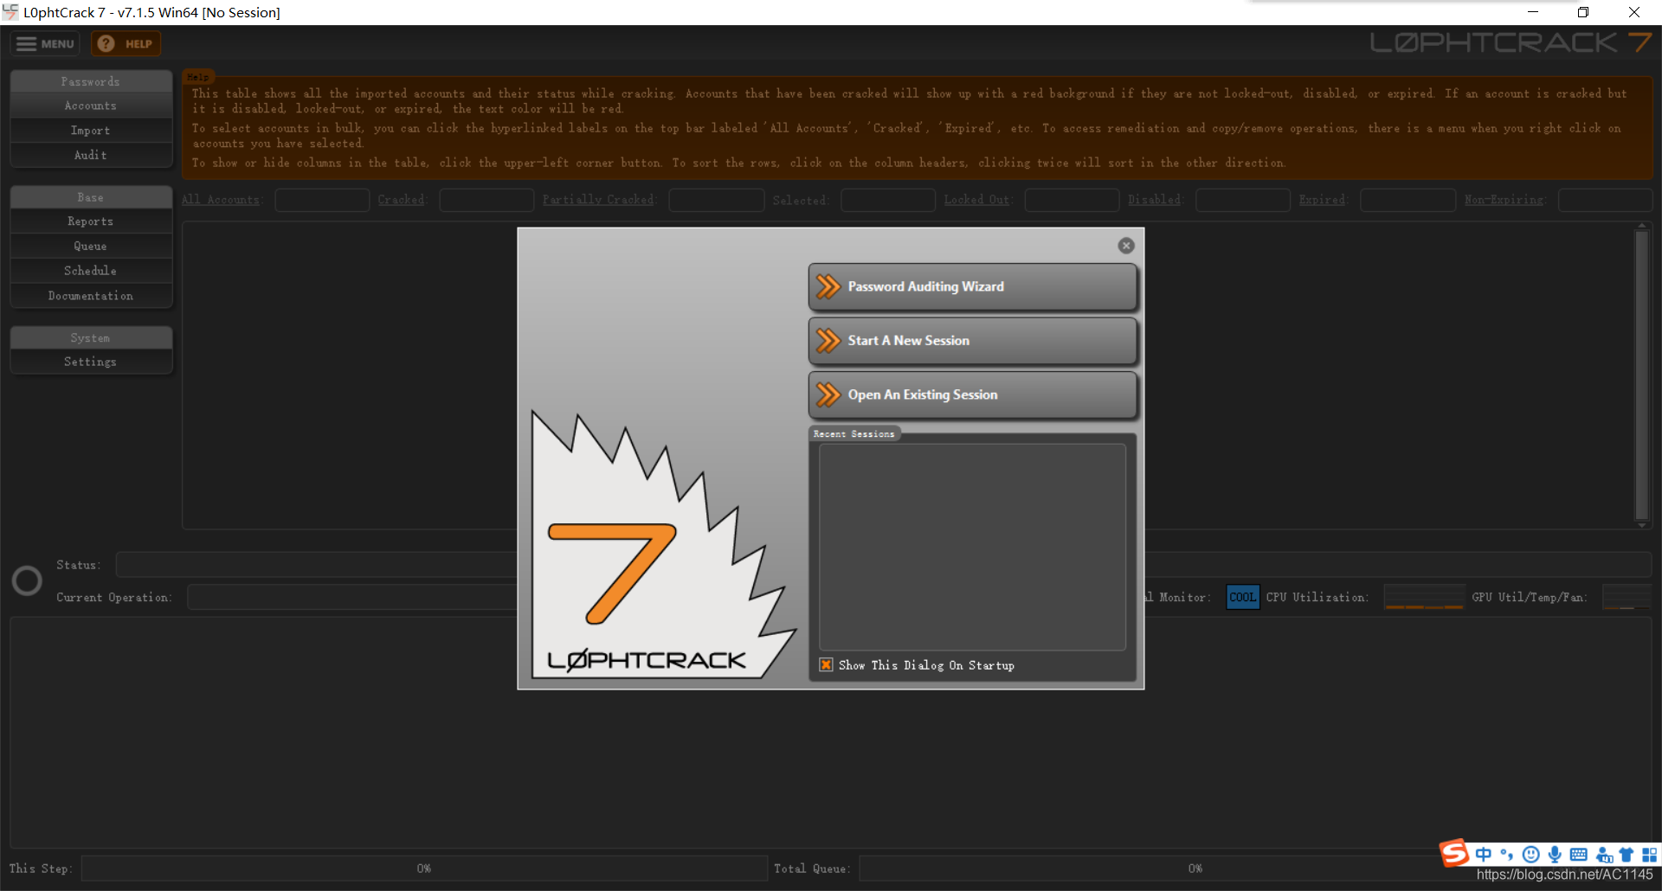Open the Queue page
Viewport: 1662px width, 891px height.
(x=91, y=247)
